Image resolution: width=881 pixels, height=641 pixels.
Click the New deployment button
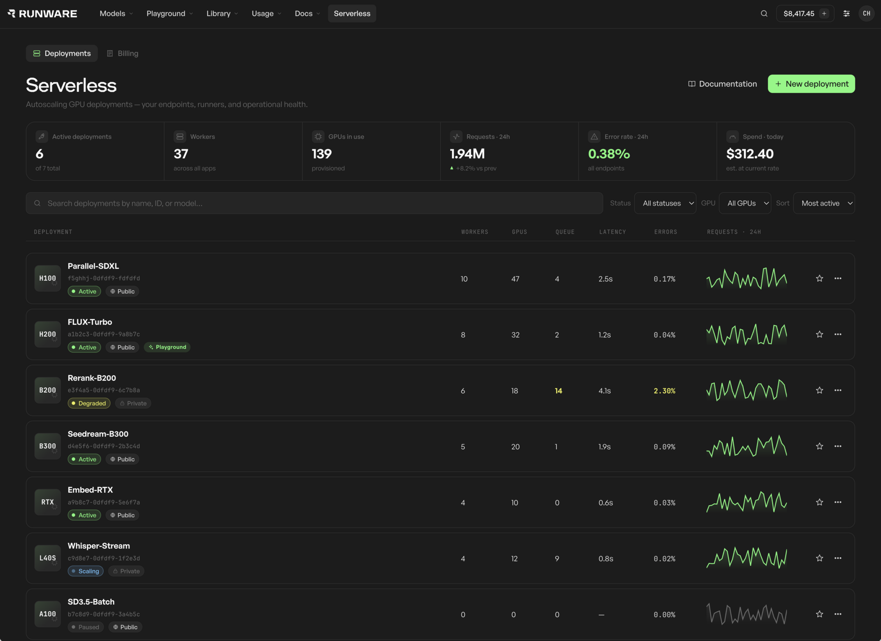pyautogui.click(x=811, y=84)
